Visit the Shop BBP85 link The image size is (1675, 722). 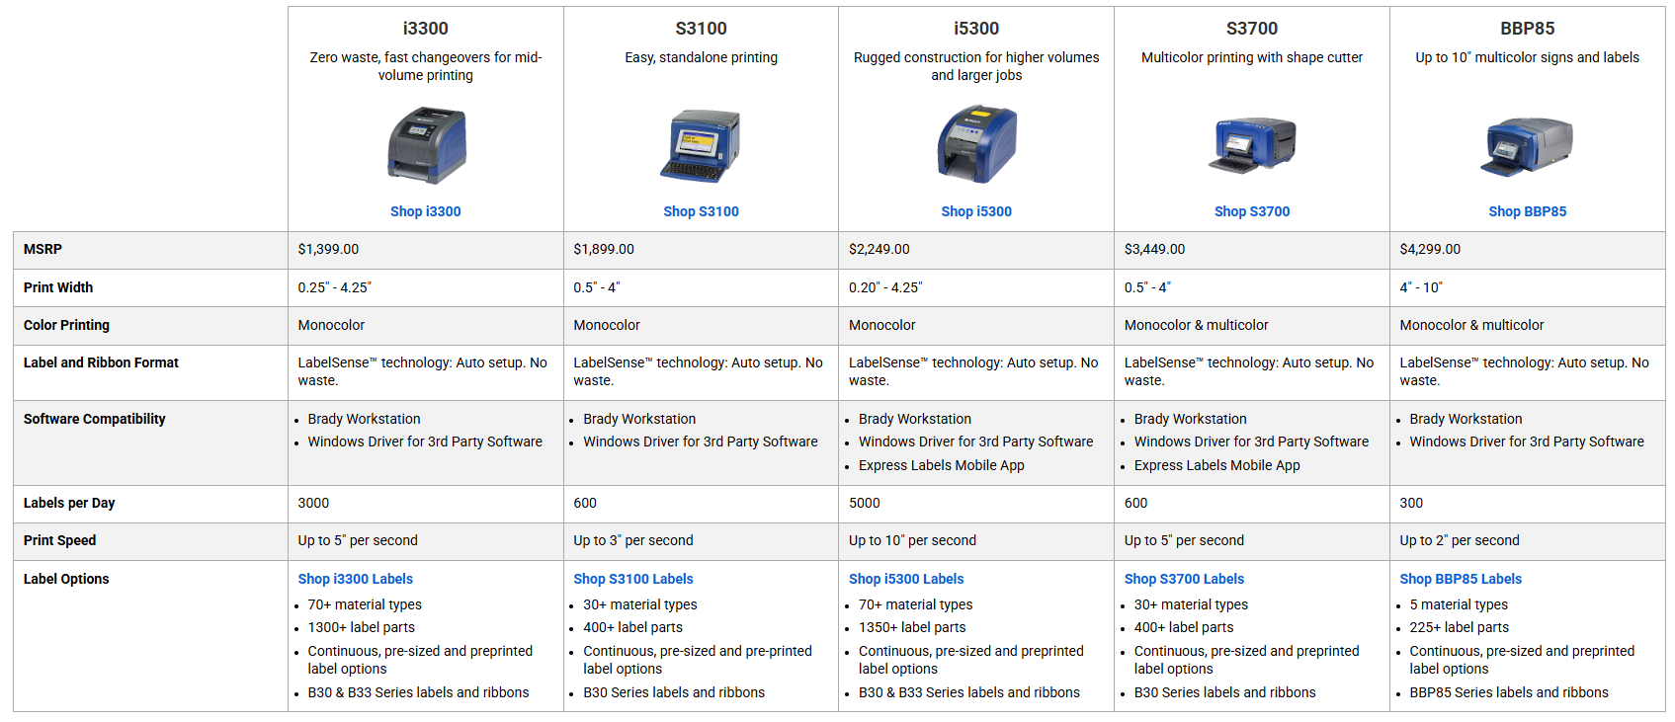point(1528,211)
